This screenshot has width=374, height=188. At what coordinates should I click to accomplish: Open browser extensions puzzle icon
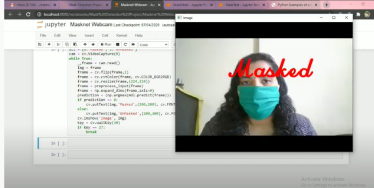point(358,14)
